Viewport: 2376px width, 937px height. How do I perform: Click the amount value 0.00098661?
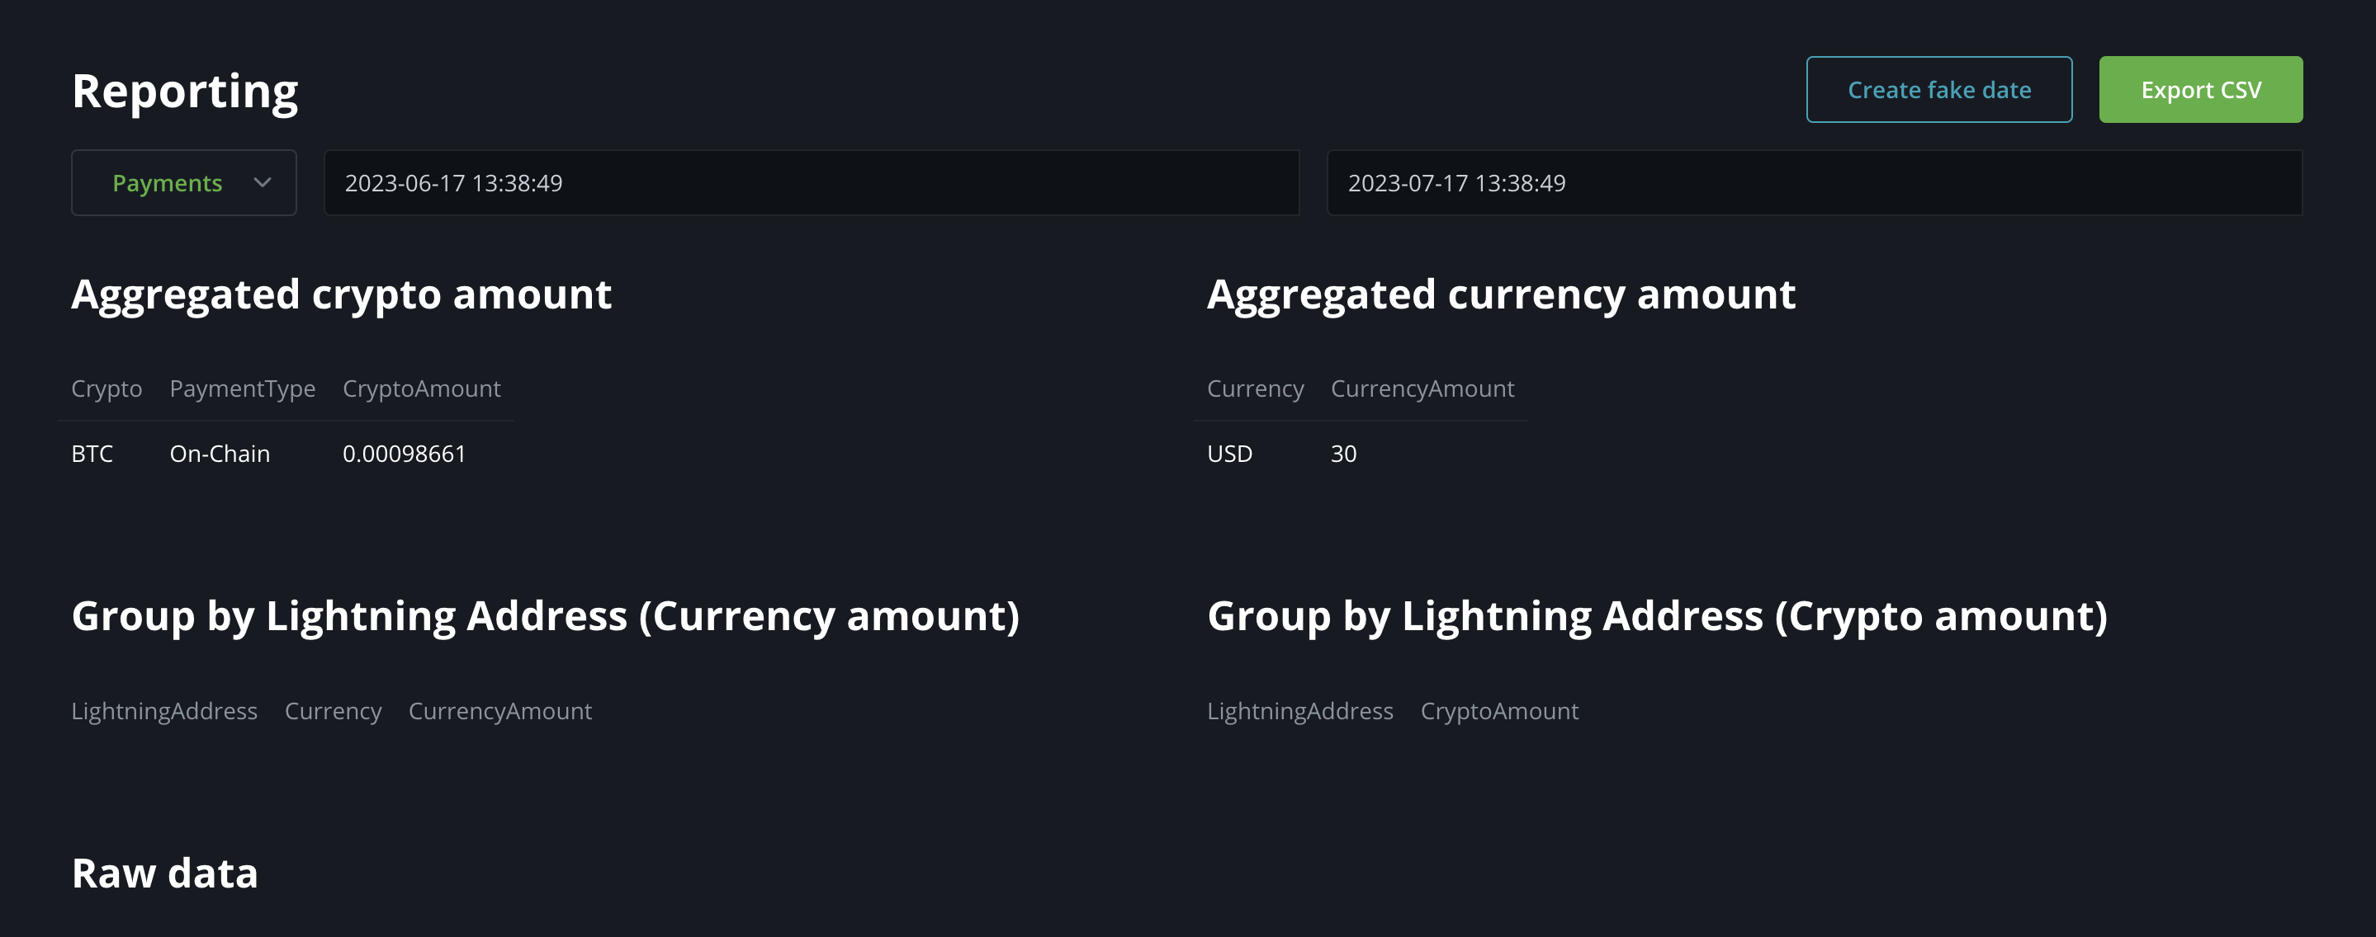[x=404, y=452]
